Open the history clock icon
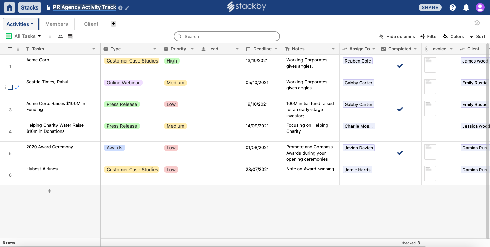 click(477, 23)
